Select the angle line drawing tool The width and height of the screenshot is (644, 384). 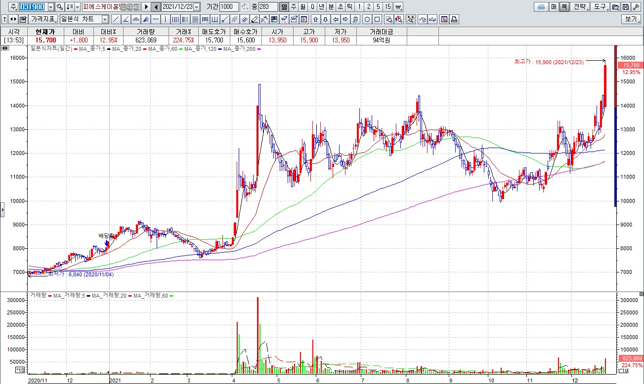tap(126, 19)
